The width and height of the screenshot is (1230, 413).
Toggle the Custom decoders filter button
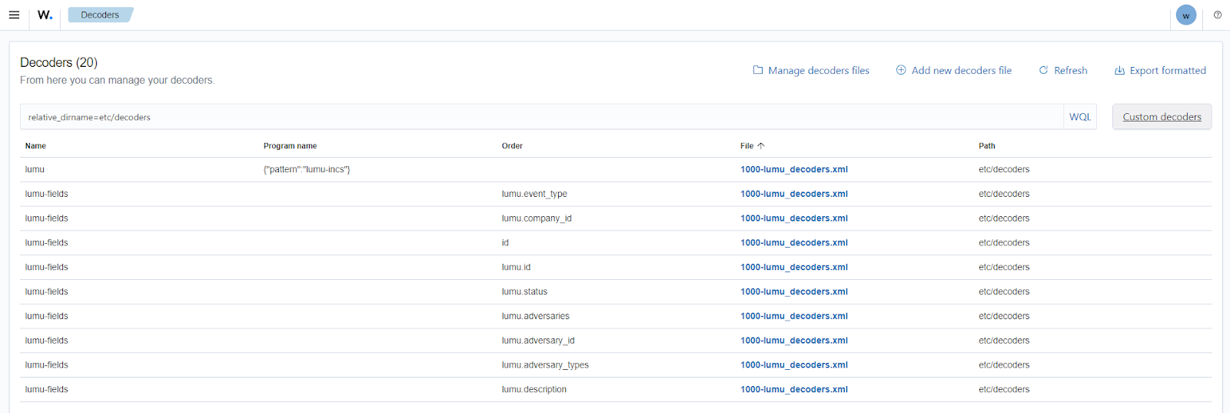(1162, 117)
